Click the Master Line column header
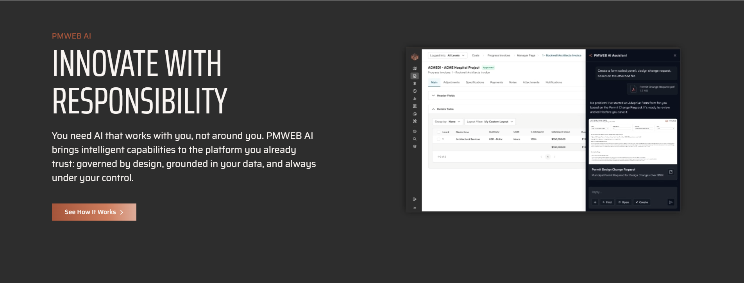The width and height of the screenshot is (744, 283). point(462,132)
